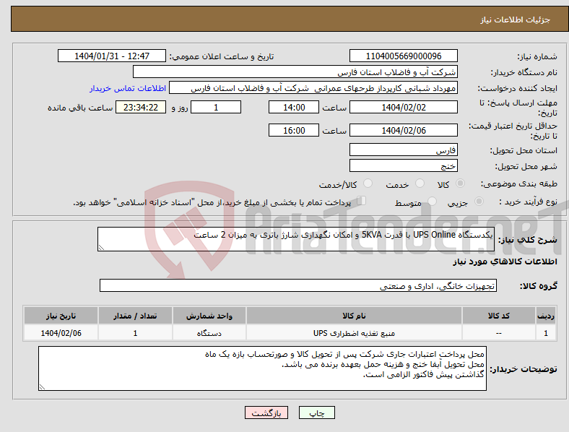This screenshot has width=569, height=432.
Task: Click the resize handle of the description box
Action: 101,248
